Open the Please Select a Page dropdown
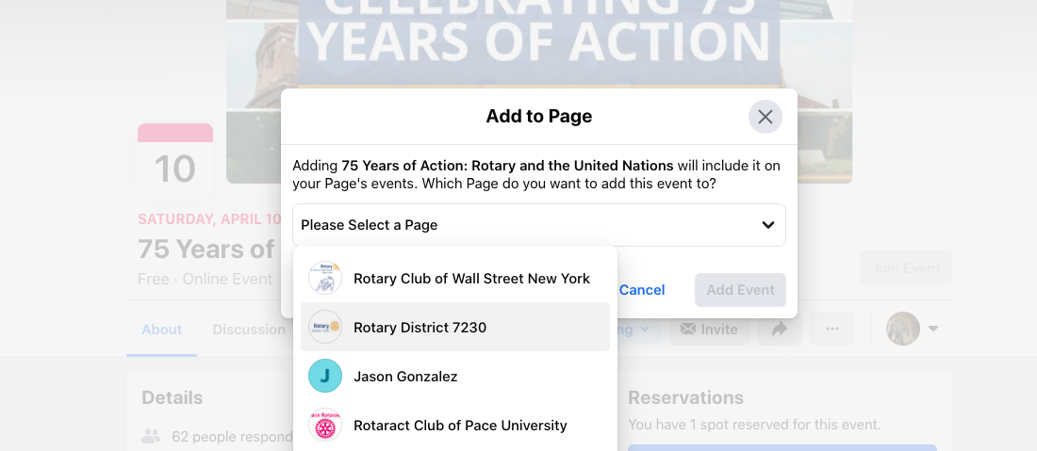The height and width of the screenshot is (451, 1037). 538,225
